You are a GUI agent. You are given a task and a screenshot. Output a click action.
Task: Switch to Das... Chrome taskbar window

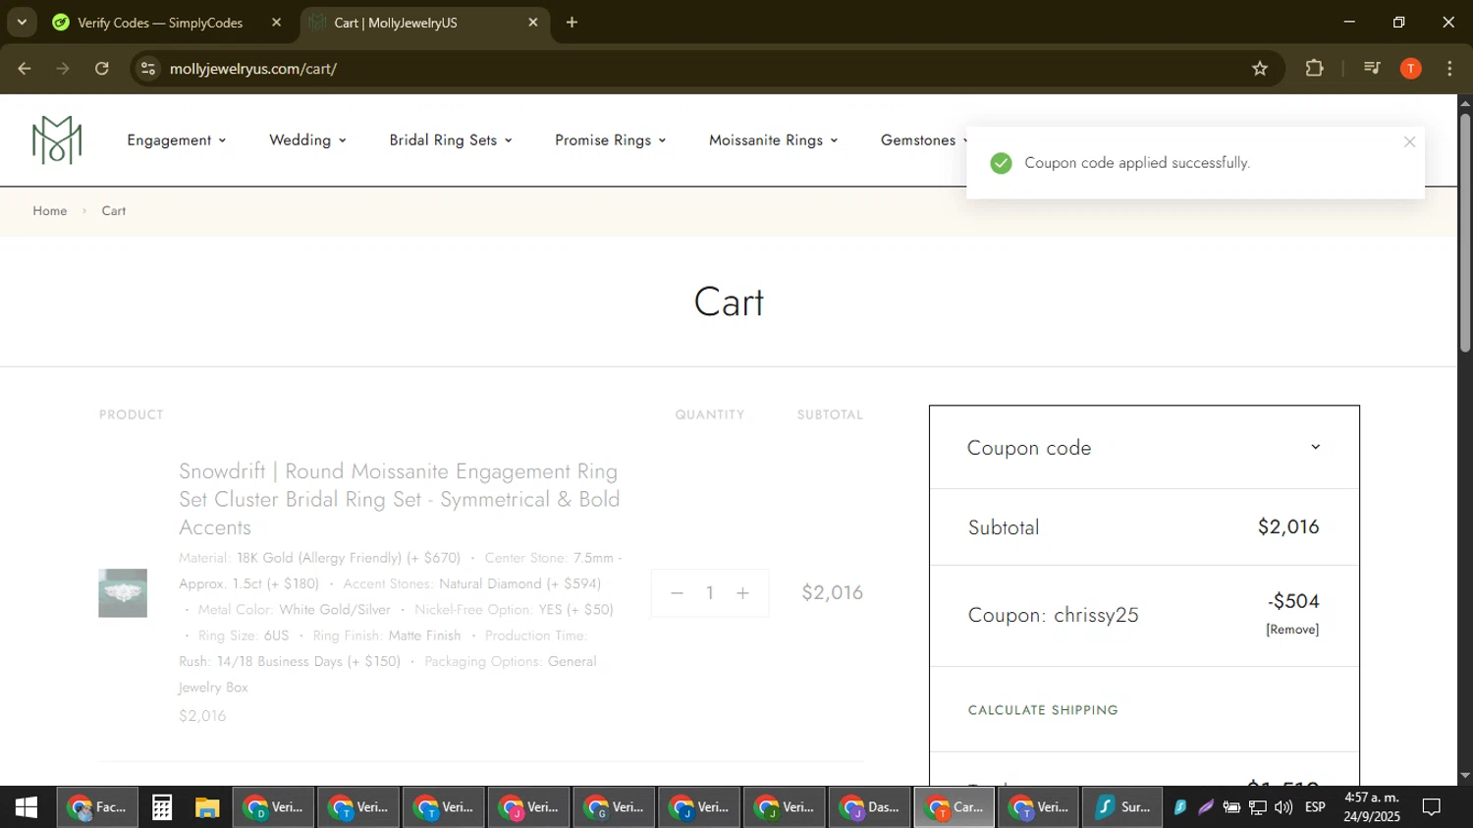coord(871,807)
